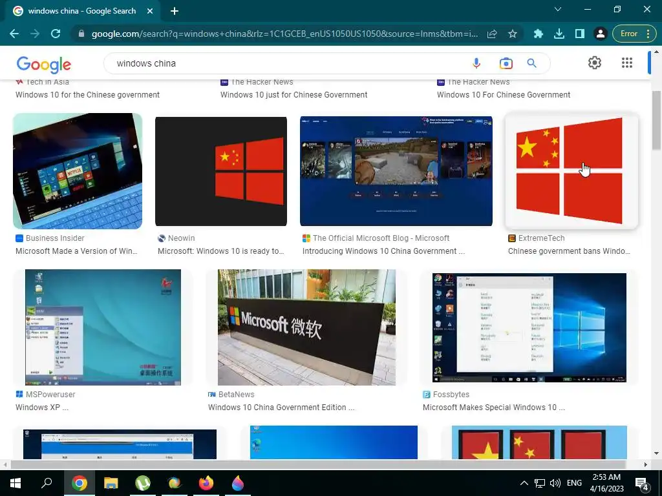The height and width of the screenshot is (496, 662).
Task: Open the Google apps grid
Action: (x=627, y=63)
